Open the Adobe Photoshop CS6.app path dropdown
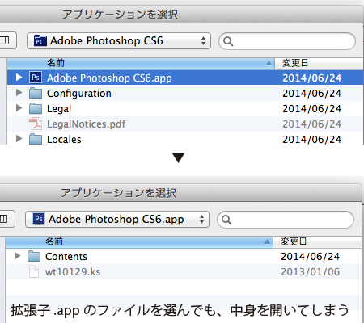 click(117, 219)
